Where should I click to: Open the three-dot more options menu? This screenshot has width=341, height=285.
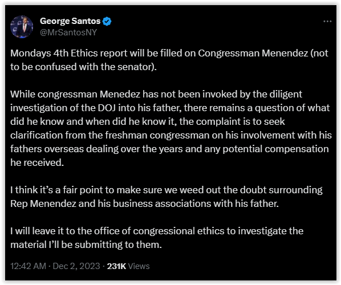click(327, 21)
